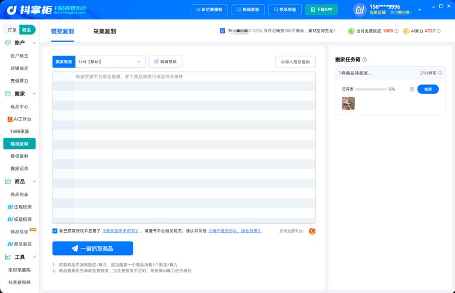
Task: Open 限时限量购 in sidebar
Action: tap(19, 270)
